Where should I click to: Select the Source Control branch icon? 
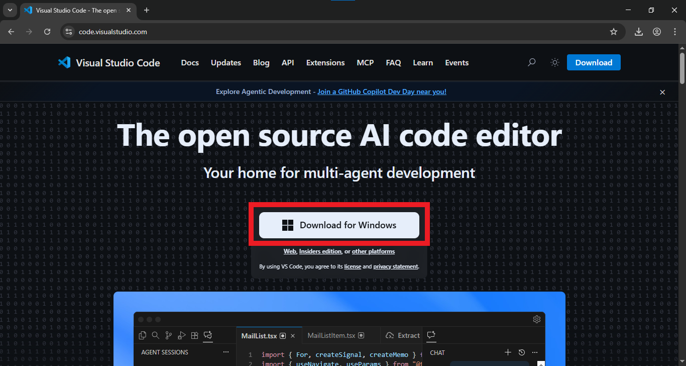169,335
